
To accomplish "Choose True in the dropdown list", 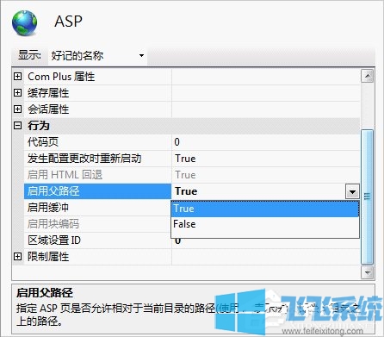I will pyautogui.click(x=265, y=209).
